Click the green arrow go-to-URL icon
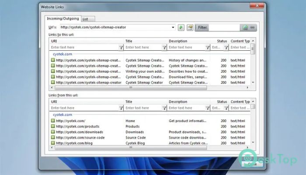This screenshot has width=306, height=175. pos(181,28)
